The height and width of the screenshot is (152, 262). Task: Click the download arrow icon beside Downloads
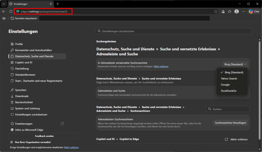(x=12, y=96)
